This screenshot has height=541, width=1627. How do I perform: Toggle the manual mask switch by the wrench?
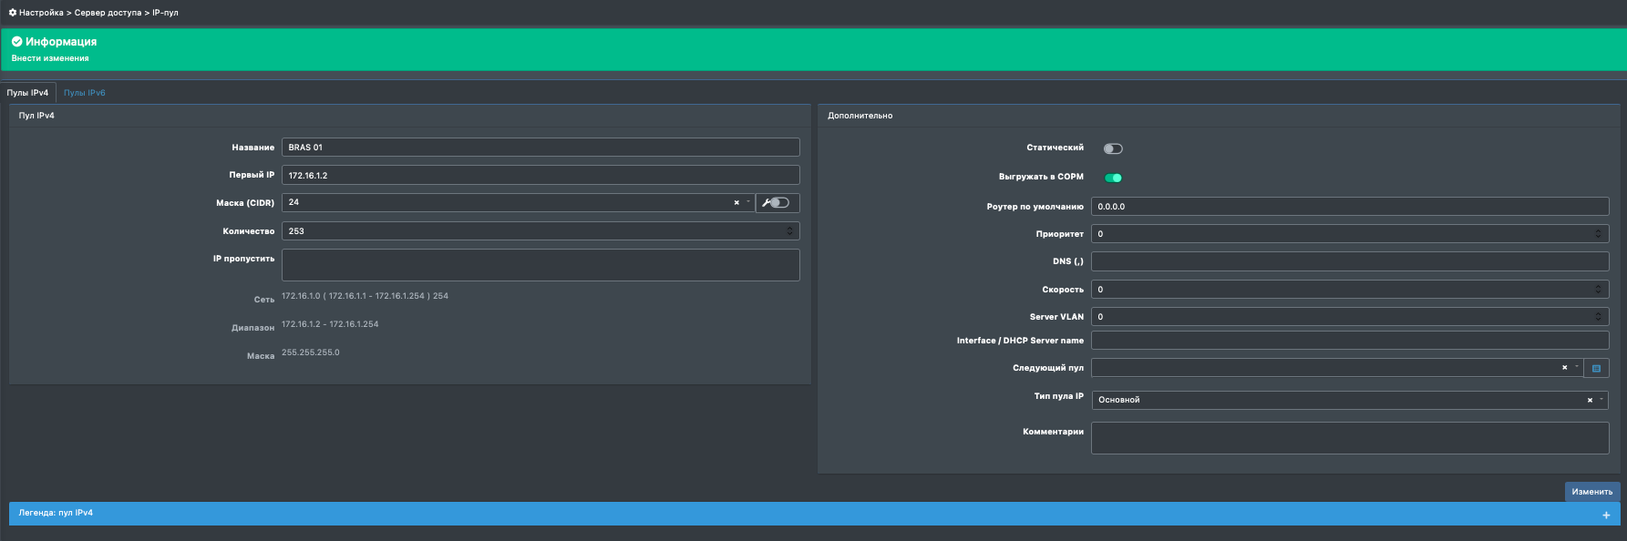[780, 203]
